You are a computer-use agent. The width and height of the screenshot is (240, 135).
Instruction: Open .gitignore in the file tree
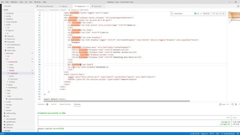[10, 125]
